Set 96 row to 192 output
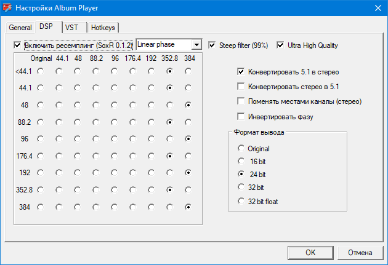Image resolution: width=388 pixels, height=265 pixels. [x=151, y=139]
